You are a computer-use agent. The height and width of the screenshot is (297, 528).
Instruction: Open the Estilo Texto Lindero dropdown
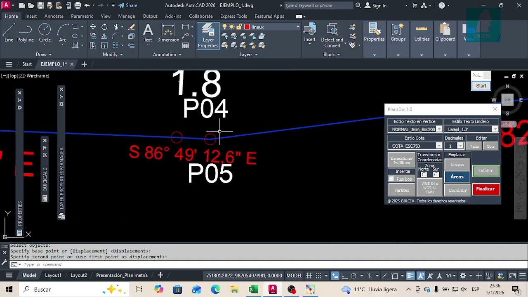pyautogui.click(x=495, y=129)
